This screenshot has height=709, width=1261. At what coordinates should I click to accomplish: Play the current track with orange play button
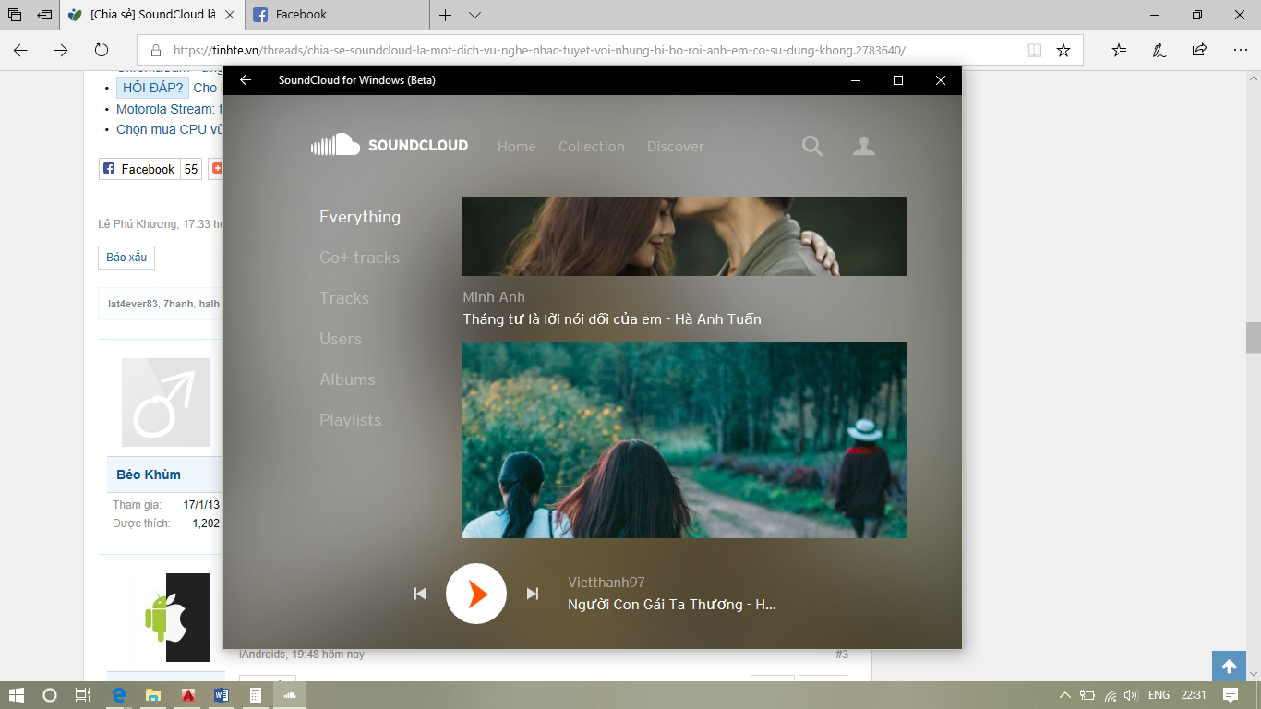[476, 594]
